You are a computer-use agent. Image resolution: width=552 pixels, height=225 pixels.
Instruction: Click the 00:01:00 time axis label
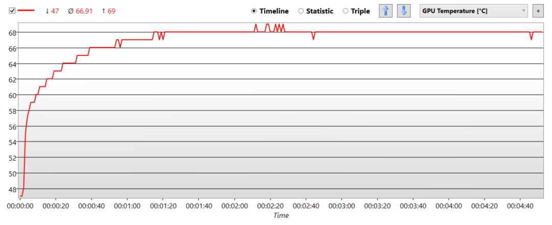click(127, 206)
